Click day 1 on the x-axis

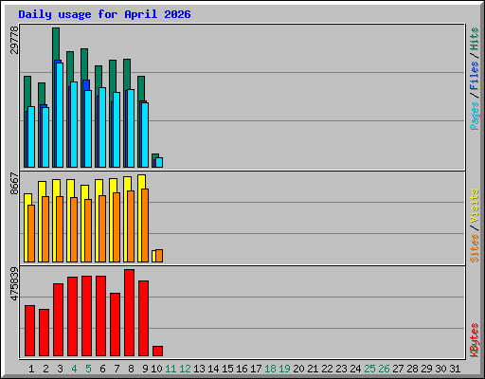[x=31, y=369]
